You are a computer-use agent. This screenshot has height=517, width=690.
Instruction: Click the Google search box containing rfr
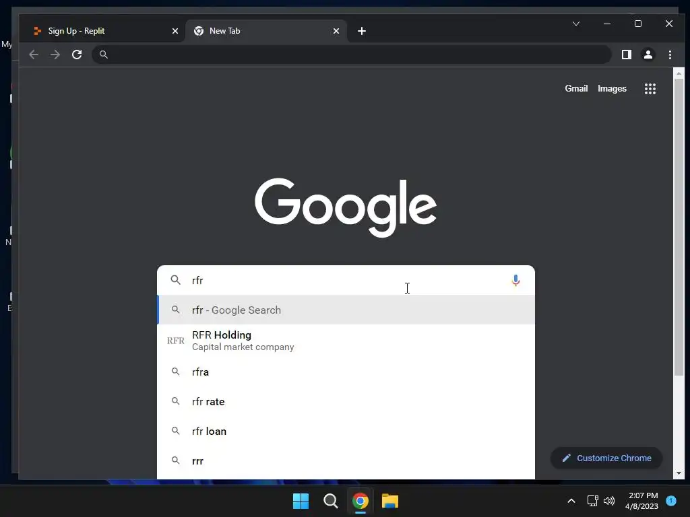(346, 280)
